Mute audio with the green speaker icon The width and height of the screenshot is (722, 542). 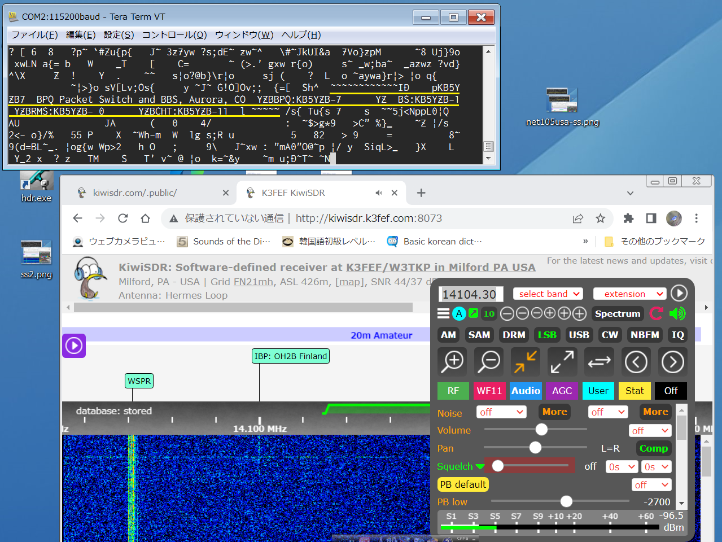pyautogui.click(x=677, y=313)
